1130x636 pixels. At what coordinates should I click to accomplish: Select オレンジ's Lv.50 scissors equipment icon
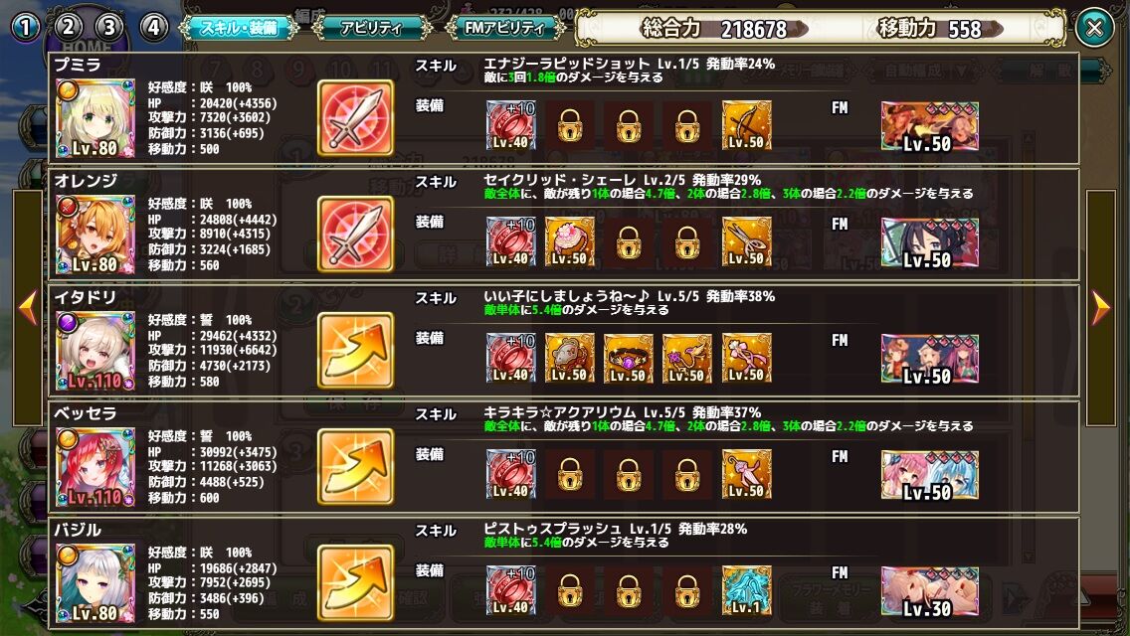pyautogui.click(x=747, y=242)
